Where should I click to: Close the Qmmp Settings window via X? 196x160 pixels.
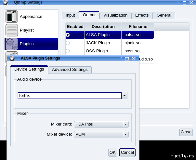click(x=191, y=2)
